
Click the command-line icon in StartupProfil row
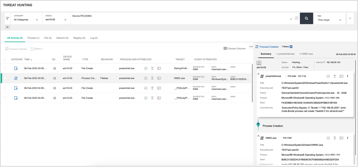point(159,68)
